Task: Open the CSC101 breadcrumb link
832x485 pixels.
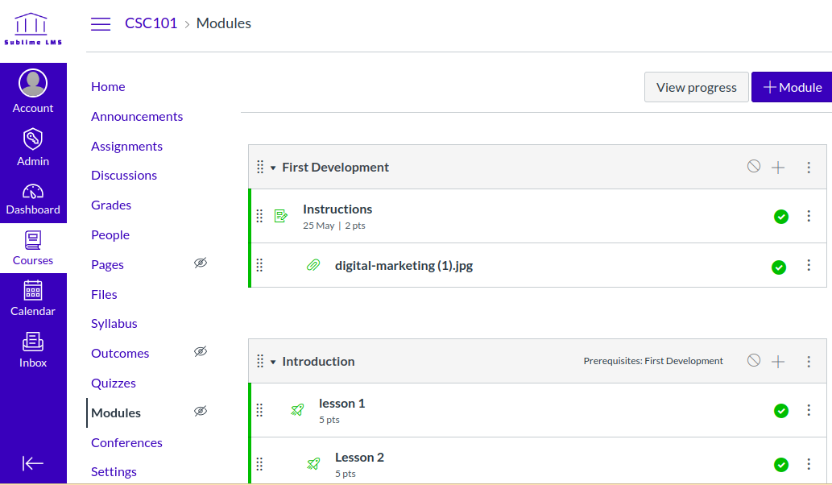Action: coord(151,23)
